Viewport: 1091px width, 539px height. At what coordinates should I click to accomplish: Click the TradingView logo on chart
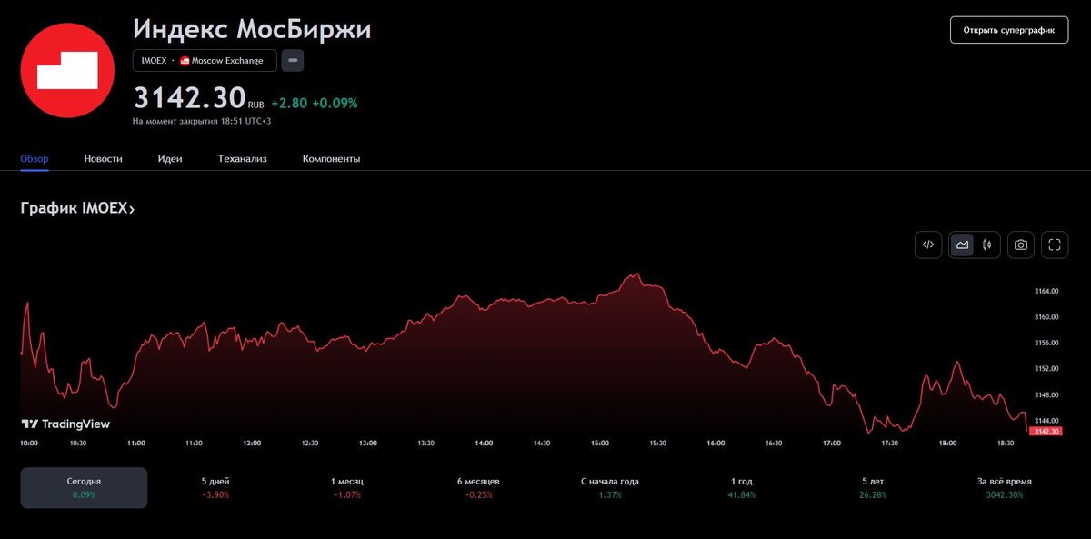65,424
